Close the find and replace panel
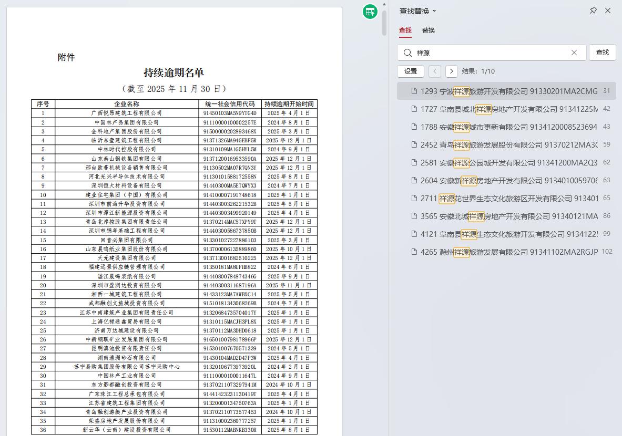Image resolution: width=622 pixels, height=436 pixels. tap(608, 11)
